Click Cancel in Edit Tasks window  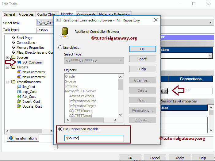pyautogui.click(x=155, y=158)
